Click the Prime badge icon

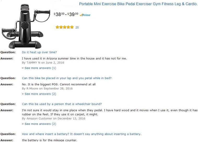(x=85, y=15)
